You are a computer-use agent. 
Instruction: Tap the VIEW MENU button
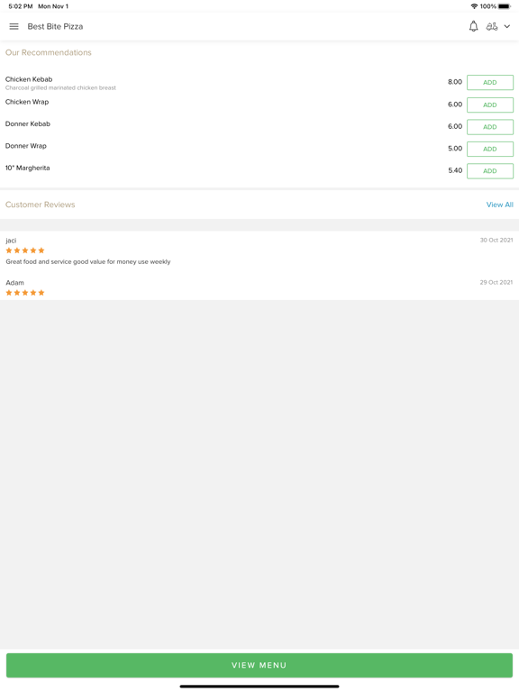259,665
